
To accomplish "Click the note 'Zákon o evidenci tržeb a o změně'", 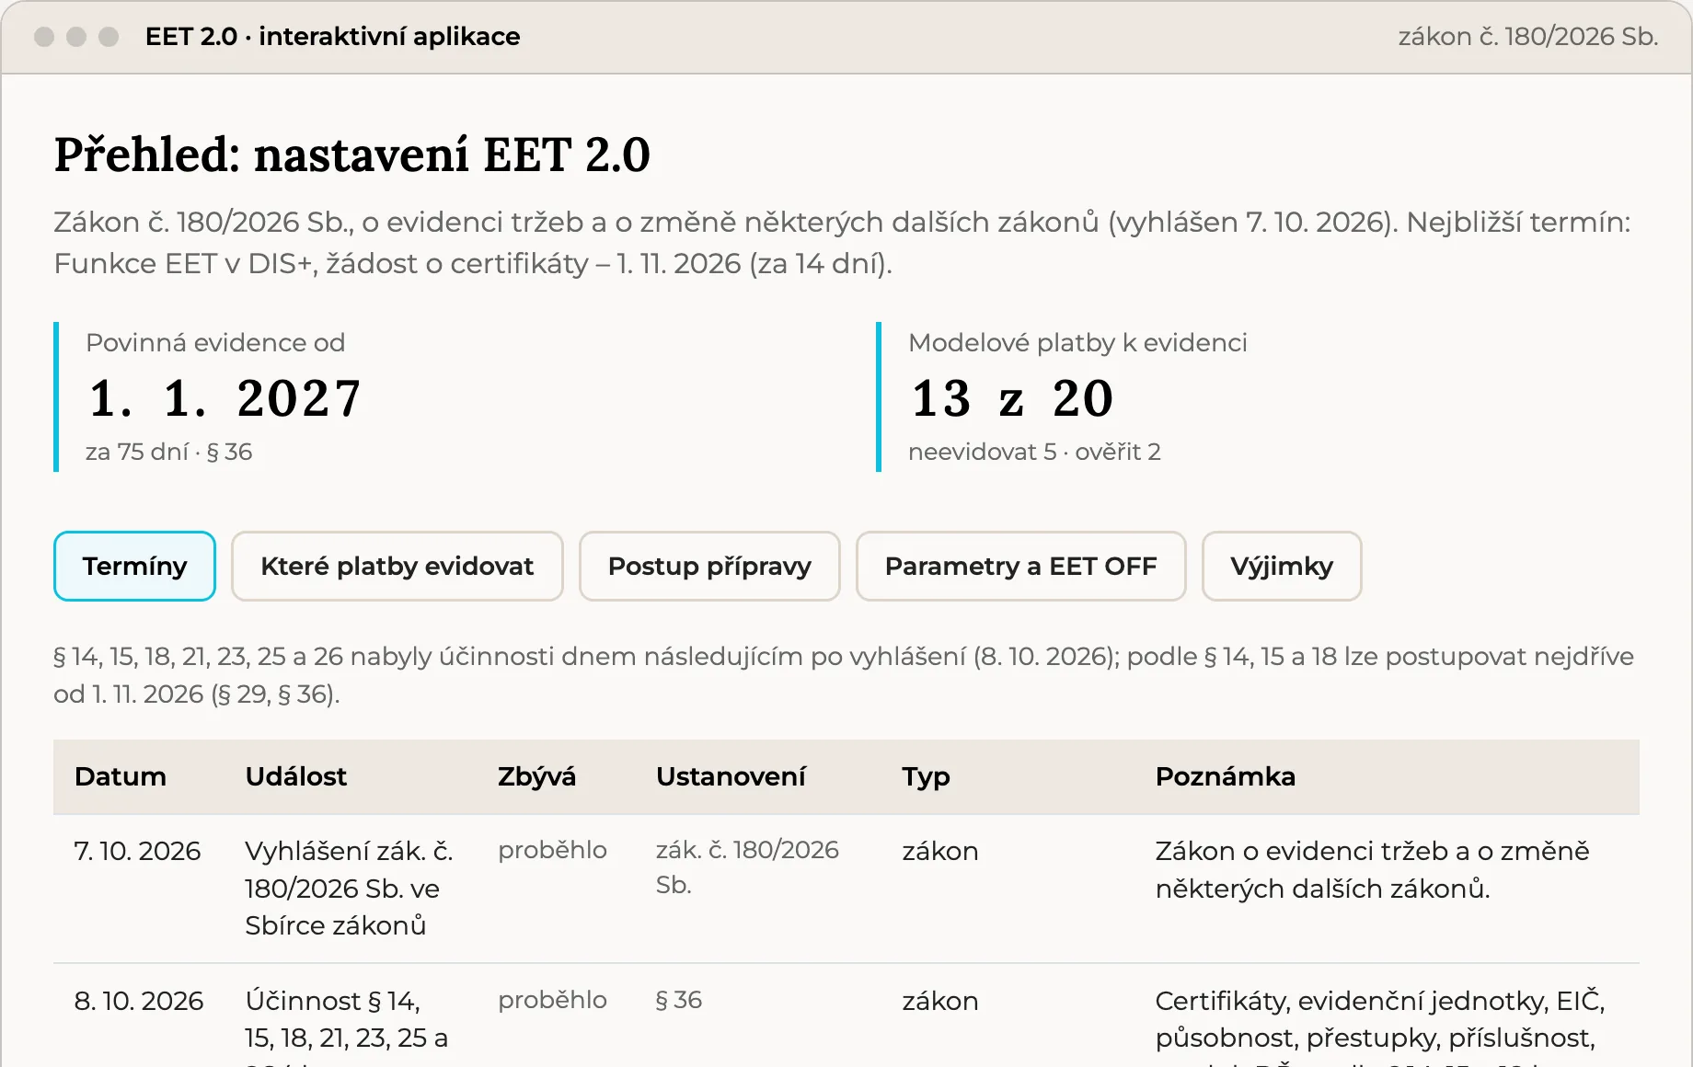I will 1372,851.
